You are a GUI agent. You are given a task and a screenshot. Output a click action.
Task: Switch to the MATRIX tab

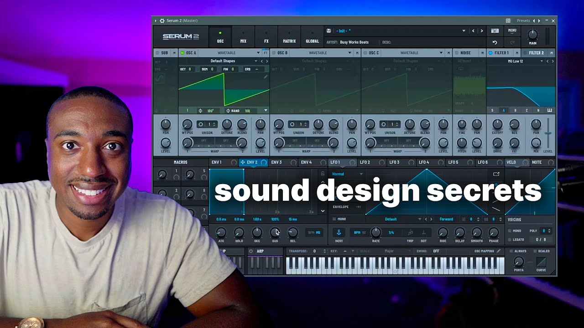(x=289, y=37)
